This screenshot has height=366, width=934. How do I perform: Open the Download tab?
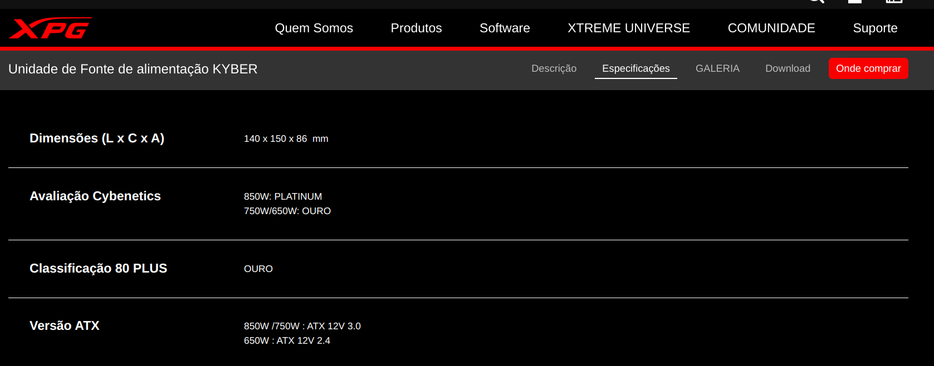788,68
